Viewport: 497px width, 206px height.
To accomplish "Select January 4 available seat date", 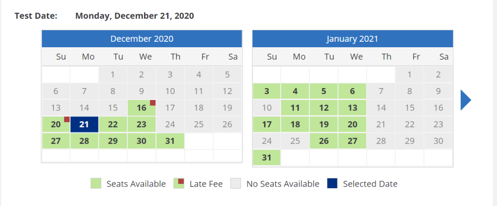I will pyautogui.click(x=295, y=91).
